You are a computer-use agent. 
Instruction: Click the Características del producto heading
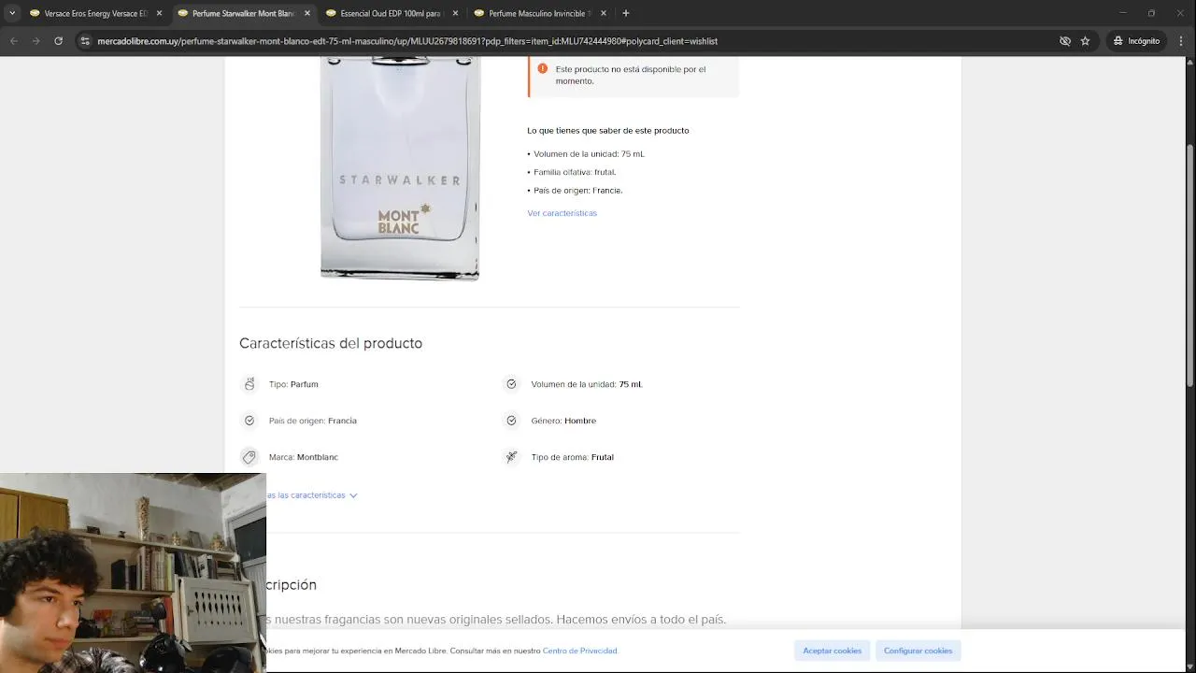click(331, 343)
